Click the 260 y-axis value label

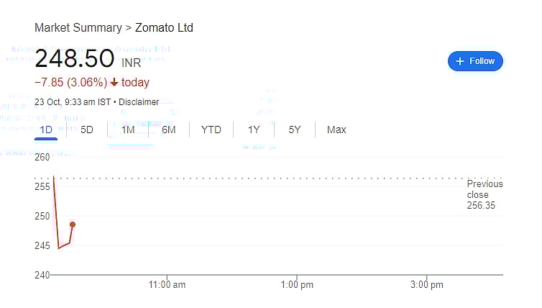point(42,157)
